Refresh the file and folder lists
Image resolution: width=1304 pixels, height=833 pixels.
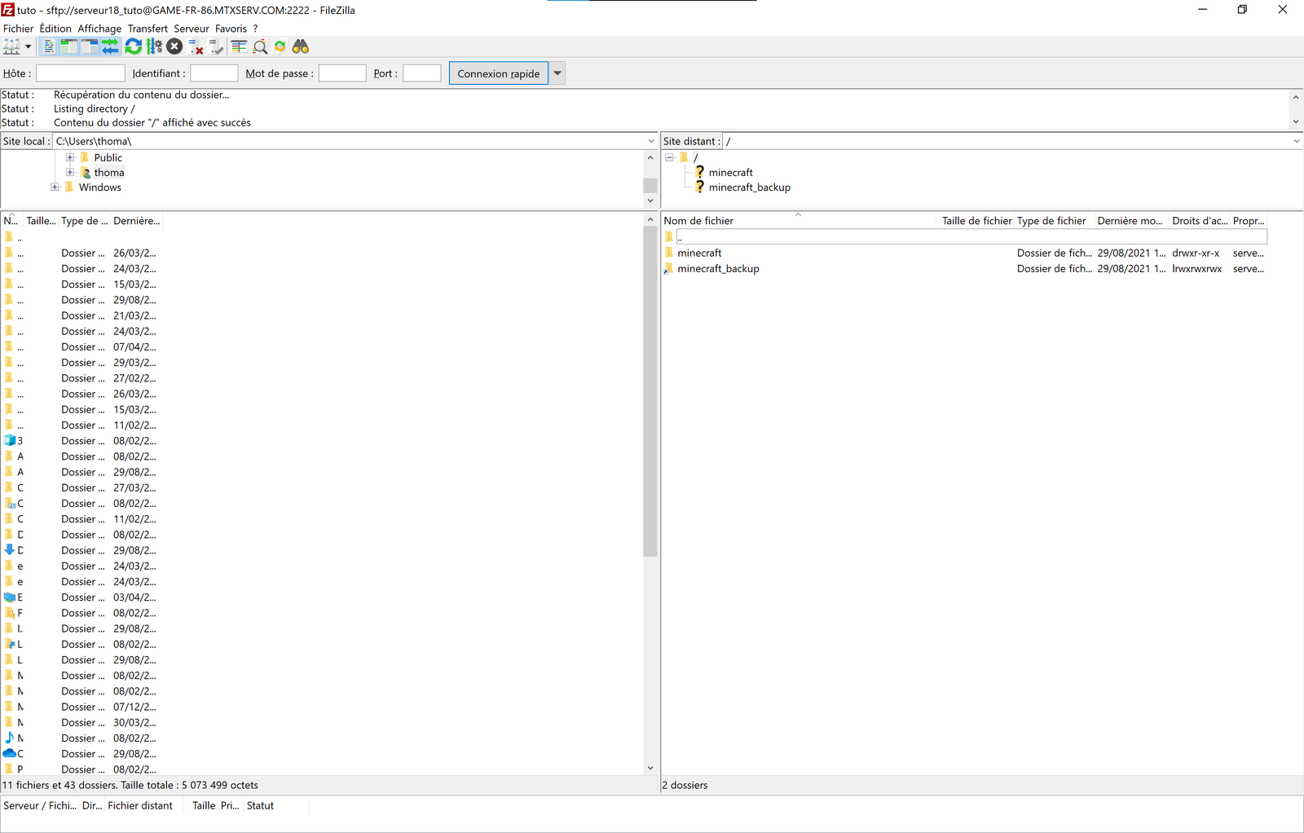pyautogui.click(x=134, y=46)
